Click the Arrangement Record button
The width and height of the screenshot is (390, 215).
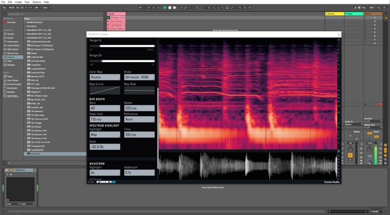pos(175,8)
